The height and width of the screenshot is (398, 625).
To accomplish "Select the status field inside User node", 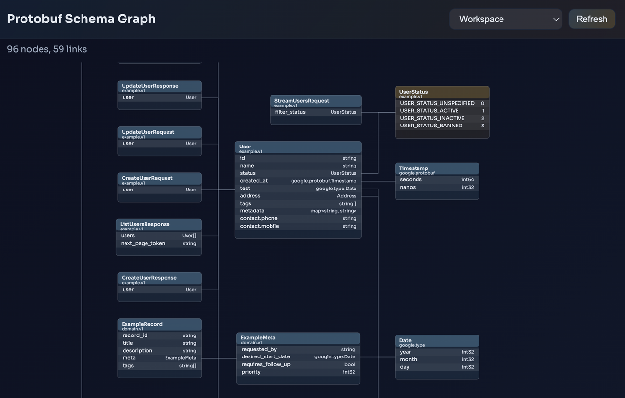I will point(298,173).
